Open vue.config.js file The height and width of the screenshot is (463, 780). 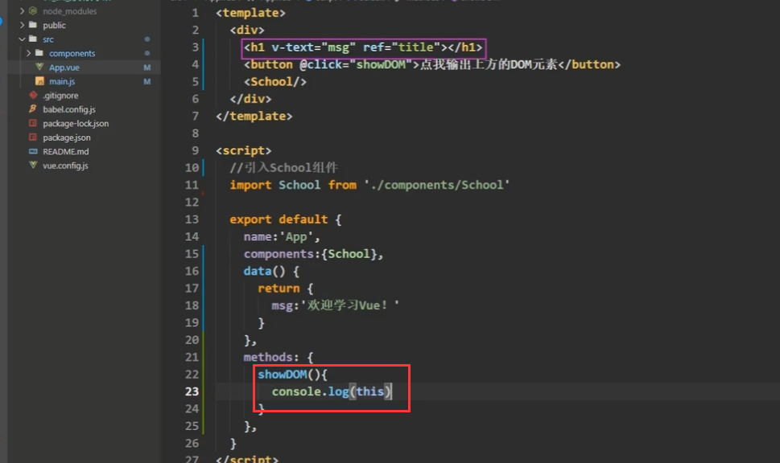coord(65,166)
